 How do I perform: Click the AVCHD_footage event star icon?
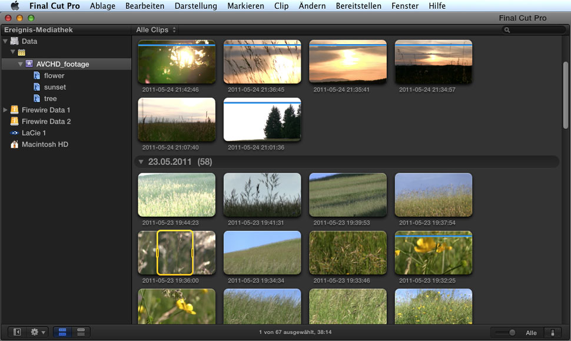(29, 64)
